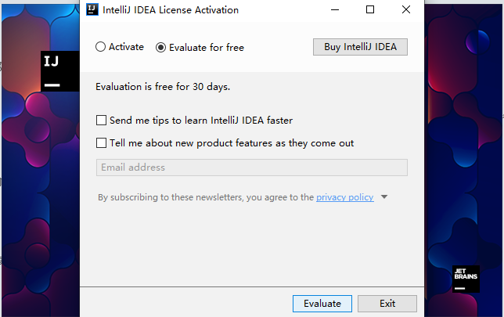Screen dimensions: 504x317
Task: Choose the Evaluate for free option
Action: [x=161, y=47]
